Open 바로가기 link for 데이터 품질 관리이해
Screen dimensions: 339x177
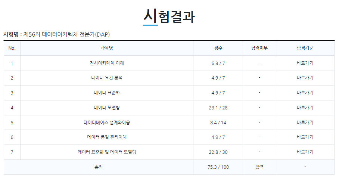pos(305,137)
